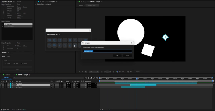Click the Motion Blur enable icon in timeline header

click(94, 78)
